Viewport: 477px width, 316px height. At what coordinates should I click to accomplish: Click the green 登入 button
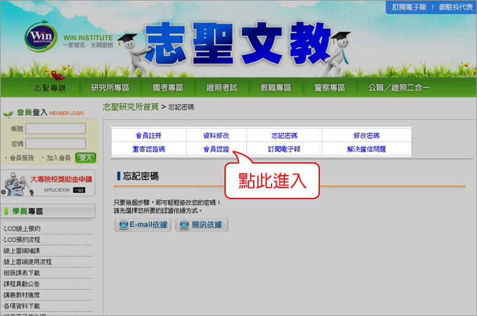point(86,158)
